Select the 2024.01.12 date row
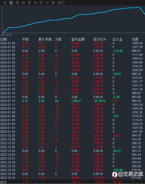The width and height of the screenshot is (145, 184). click(8, 101)
